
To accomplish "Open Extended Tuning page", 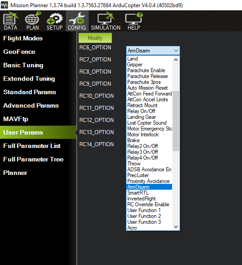I will point(29,79).
